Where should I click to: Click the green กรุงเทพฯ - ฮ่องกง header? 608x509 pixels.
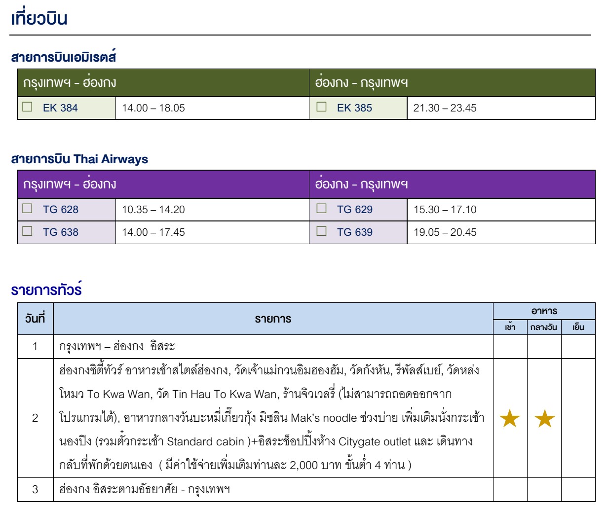click(x=163, y=83)
